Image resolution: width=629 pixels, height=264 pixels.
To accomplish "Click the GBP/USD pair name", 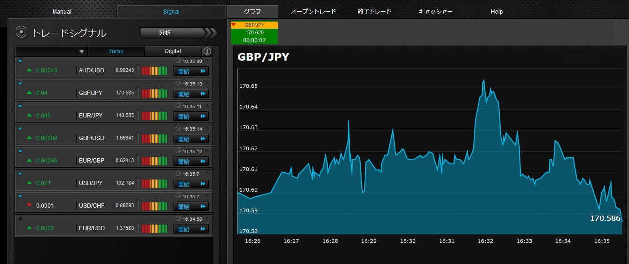I will point(92,138).
